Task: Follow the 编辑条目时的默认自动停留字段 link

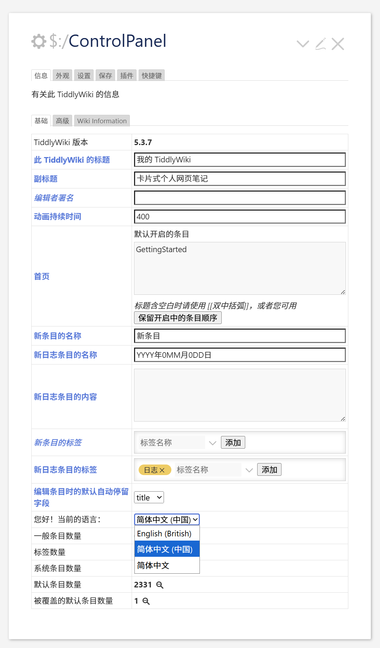Action: click(x=81, y=497)
